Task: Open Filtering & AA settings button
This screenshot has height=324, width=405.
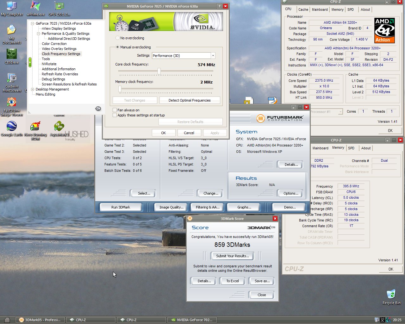Action: click(208, 207)
